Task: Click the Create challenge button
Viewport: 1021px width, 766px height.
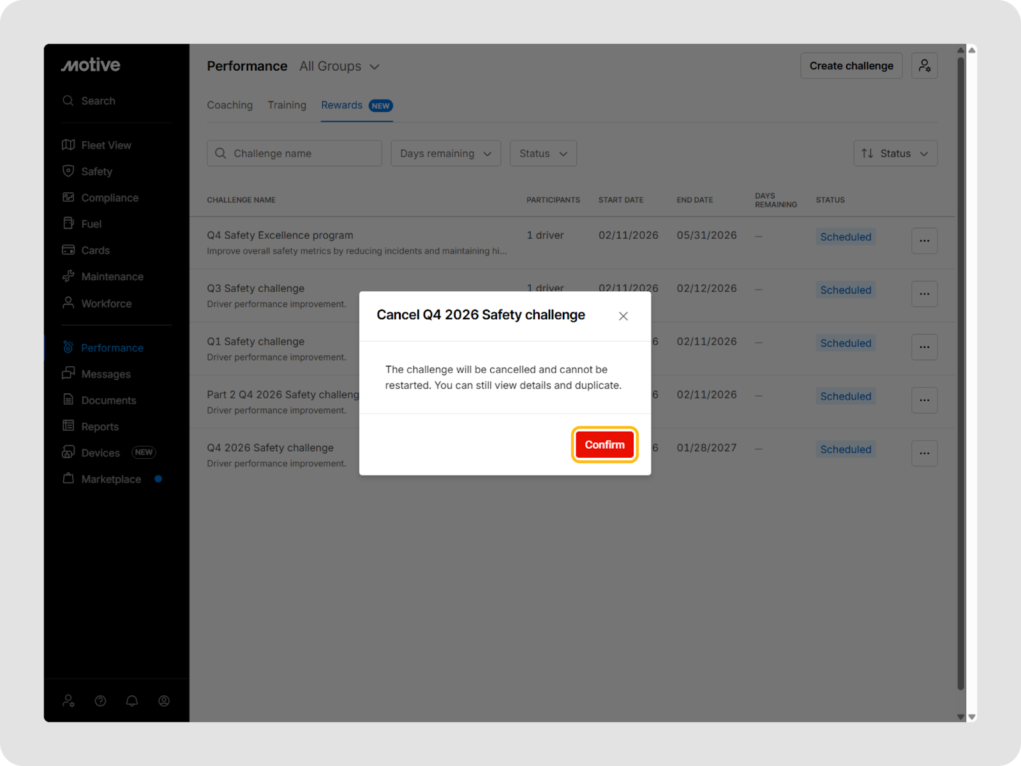Action: coord(851,66)
